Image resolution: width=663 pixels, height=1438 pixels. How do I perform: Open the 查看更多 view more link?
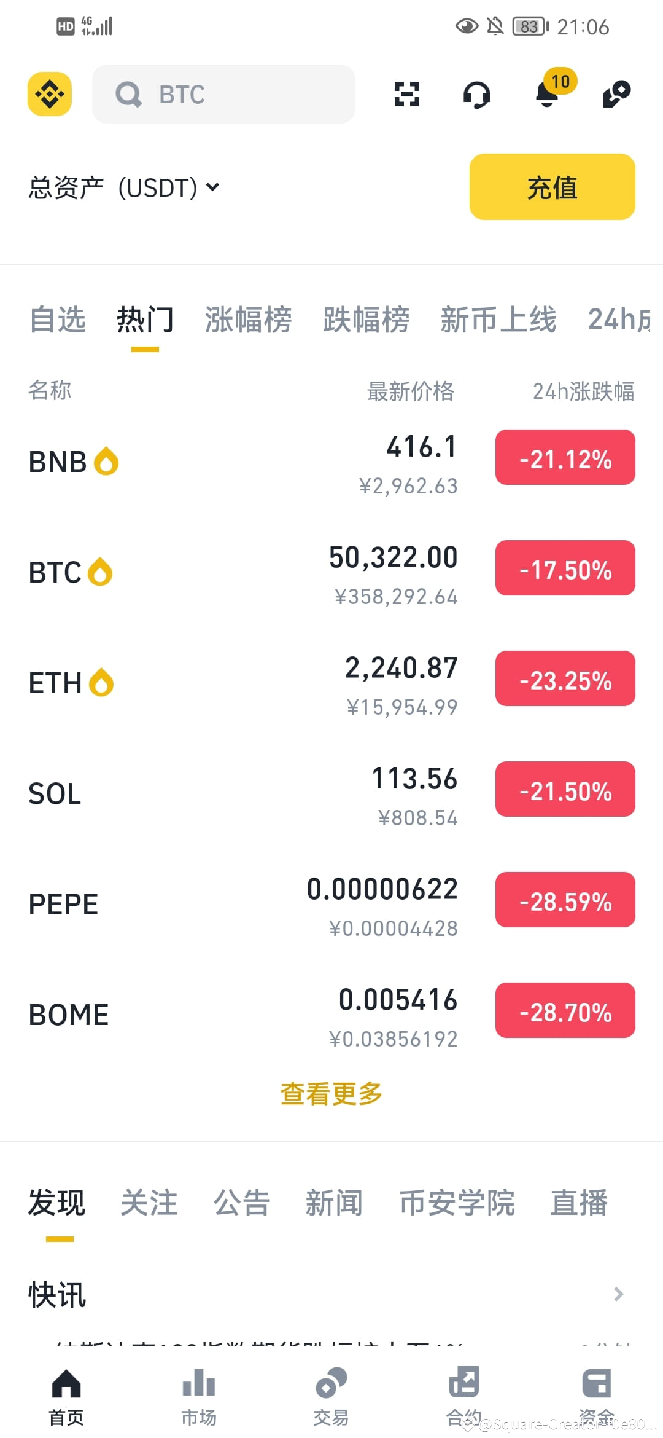tap(331, 1094)
